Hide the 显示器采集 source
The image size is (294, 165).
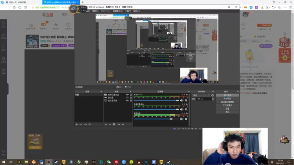click(x=127, y=100)
